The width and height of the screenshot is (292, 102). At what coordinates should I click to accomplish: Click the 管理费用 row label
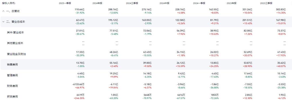(x=11, y=75)
